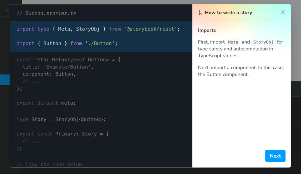Screen dimensions: 301x174
Task: Click the StoryObj inline code chip
Action: [263, 42]
